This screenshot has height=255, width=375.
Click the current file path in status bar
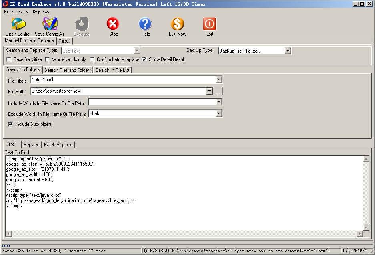237,251
